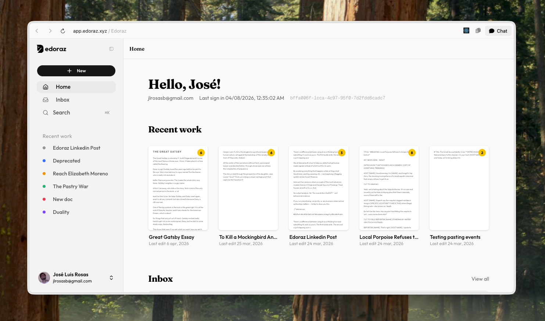Create a new document with New button

click(76, 71)
